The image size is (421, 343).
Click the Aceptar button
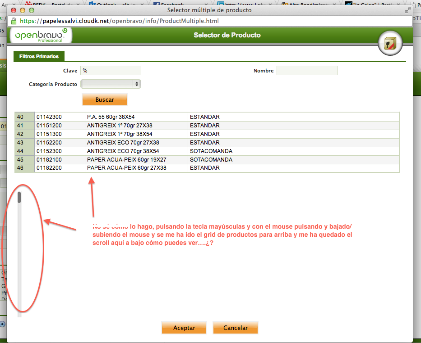(184, 328)
